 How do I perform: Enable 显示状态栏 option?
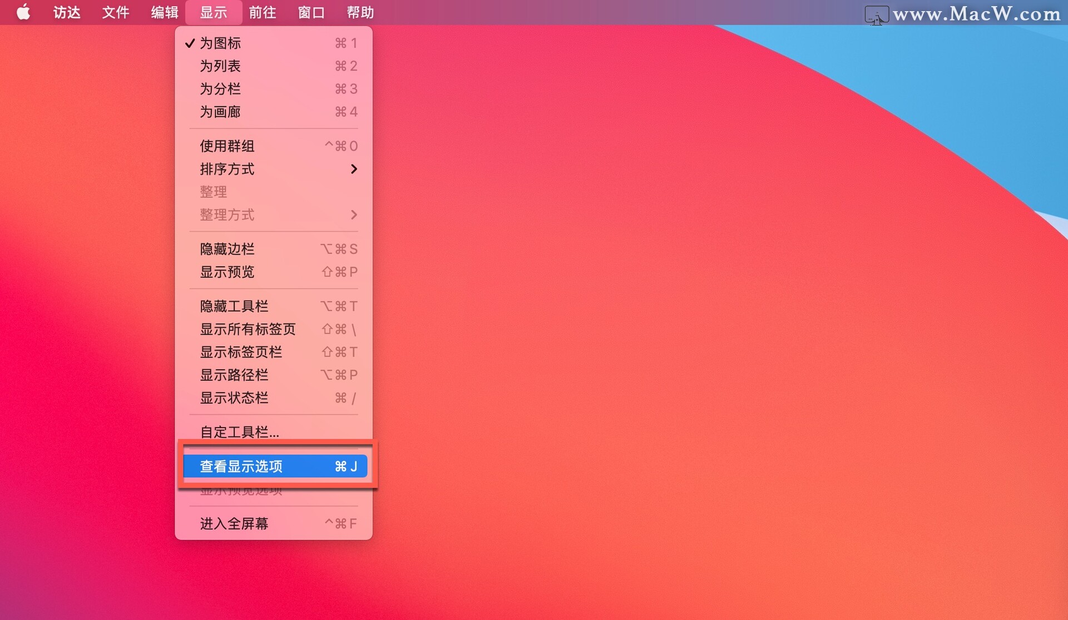234,398
